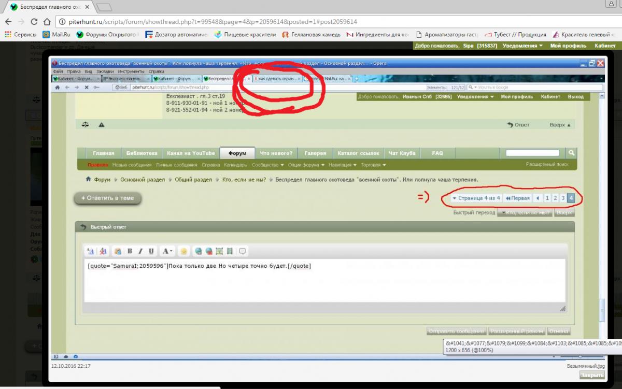Select Канал на YouTube tab

coord(191,153)
